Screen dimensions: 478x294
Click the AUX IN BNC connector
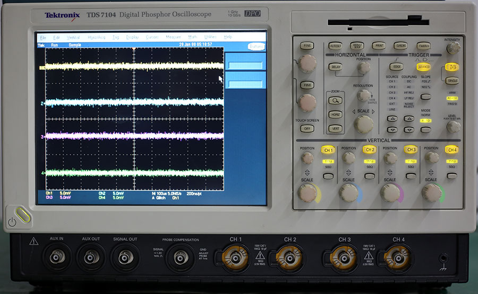57,257
